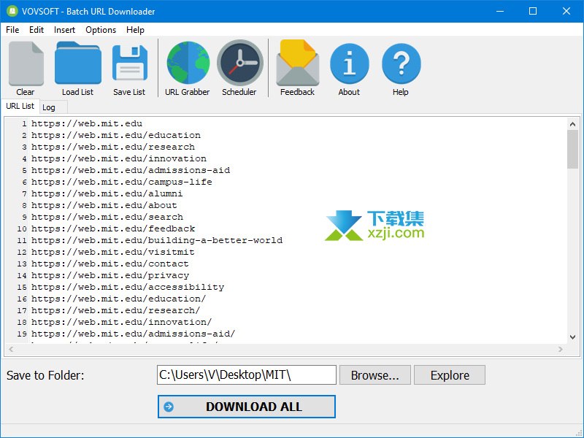Click the horizontal scrollbar right arrow
This screenshot has width=584, height=438.
561,350
